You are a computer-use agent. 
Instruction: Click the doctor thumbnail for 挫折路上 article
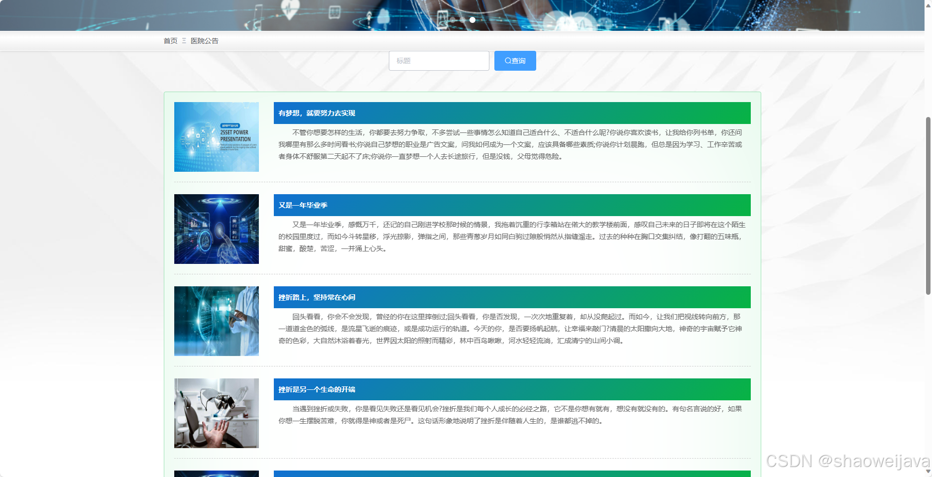coord(217,321)
